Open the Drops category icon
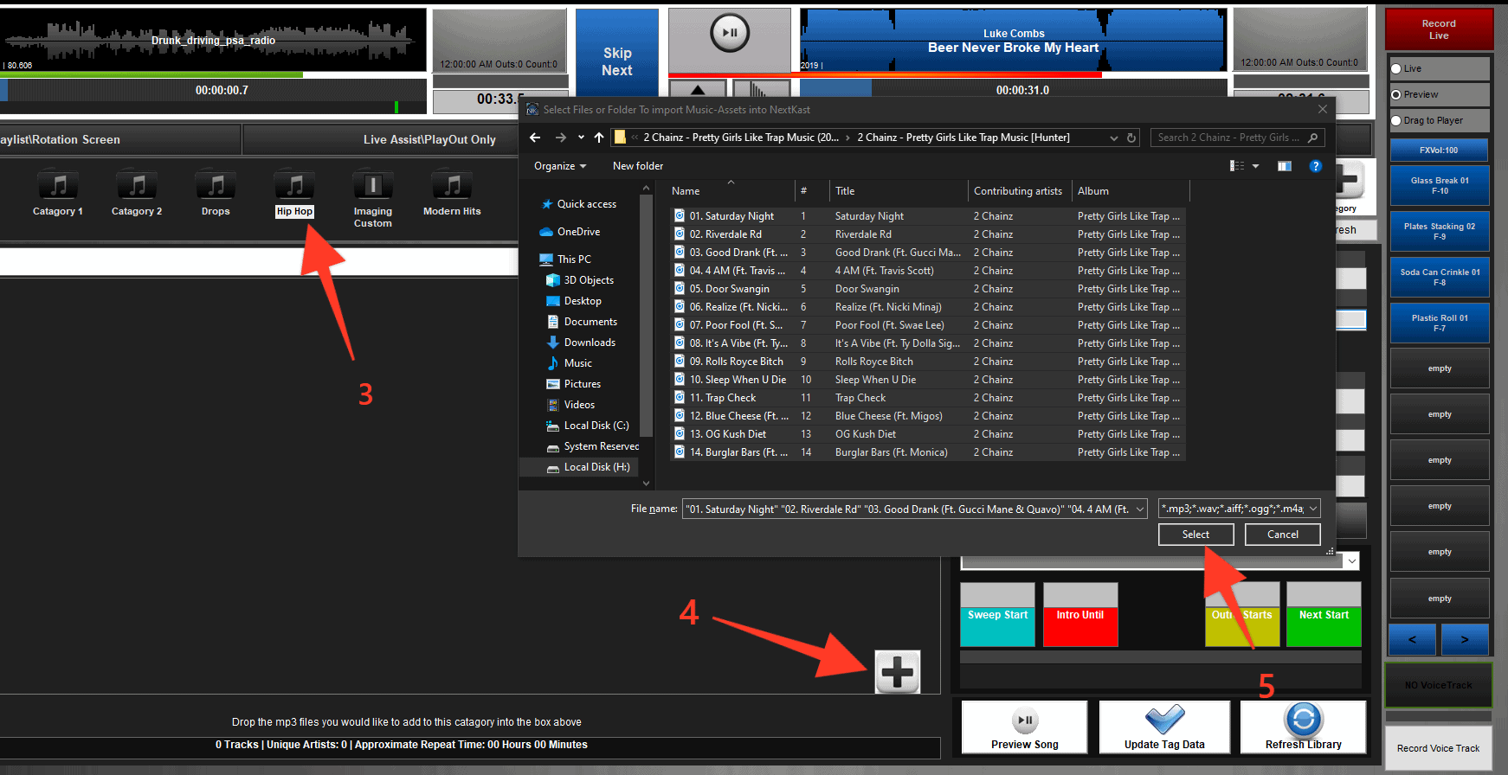The height and width of the screenshot is (775, 1508). (216, 187)
